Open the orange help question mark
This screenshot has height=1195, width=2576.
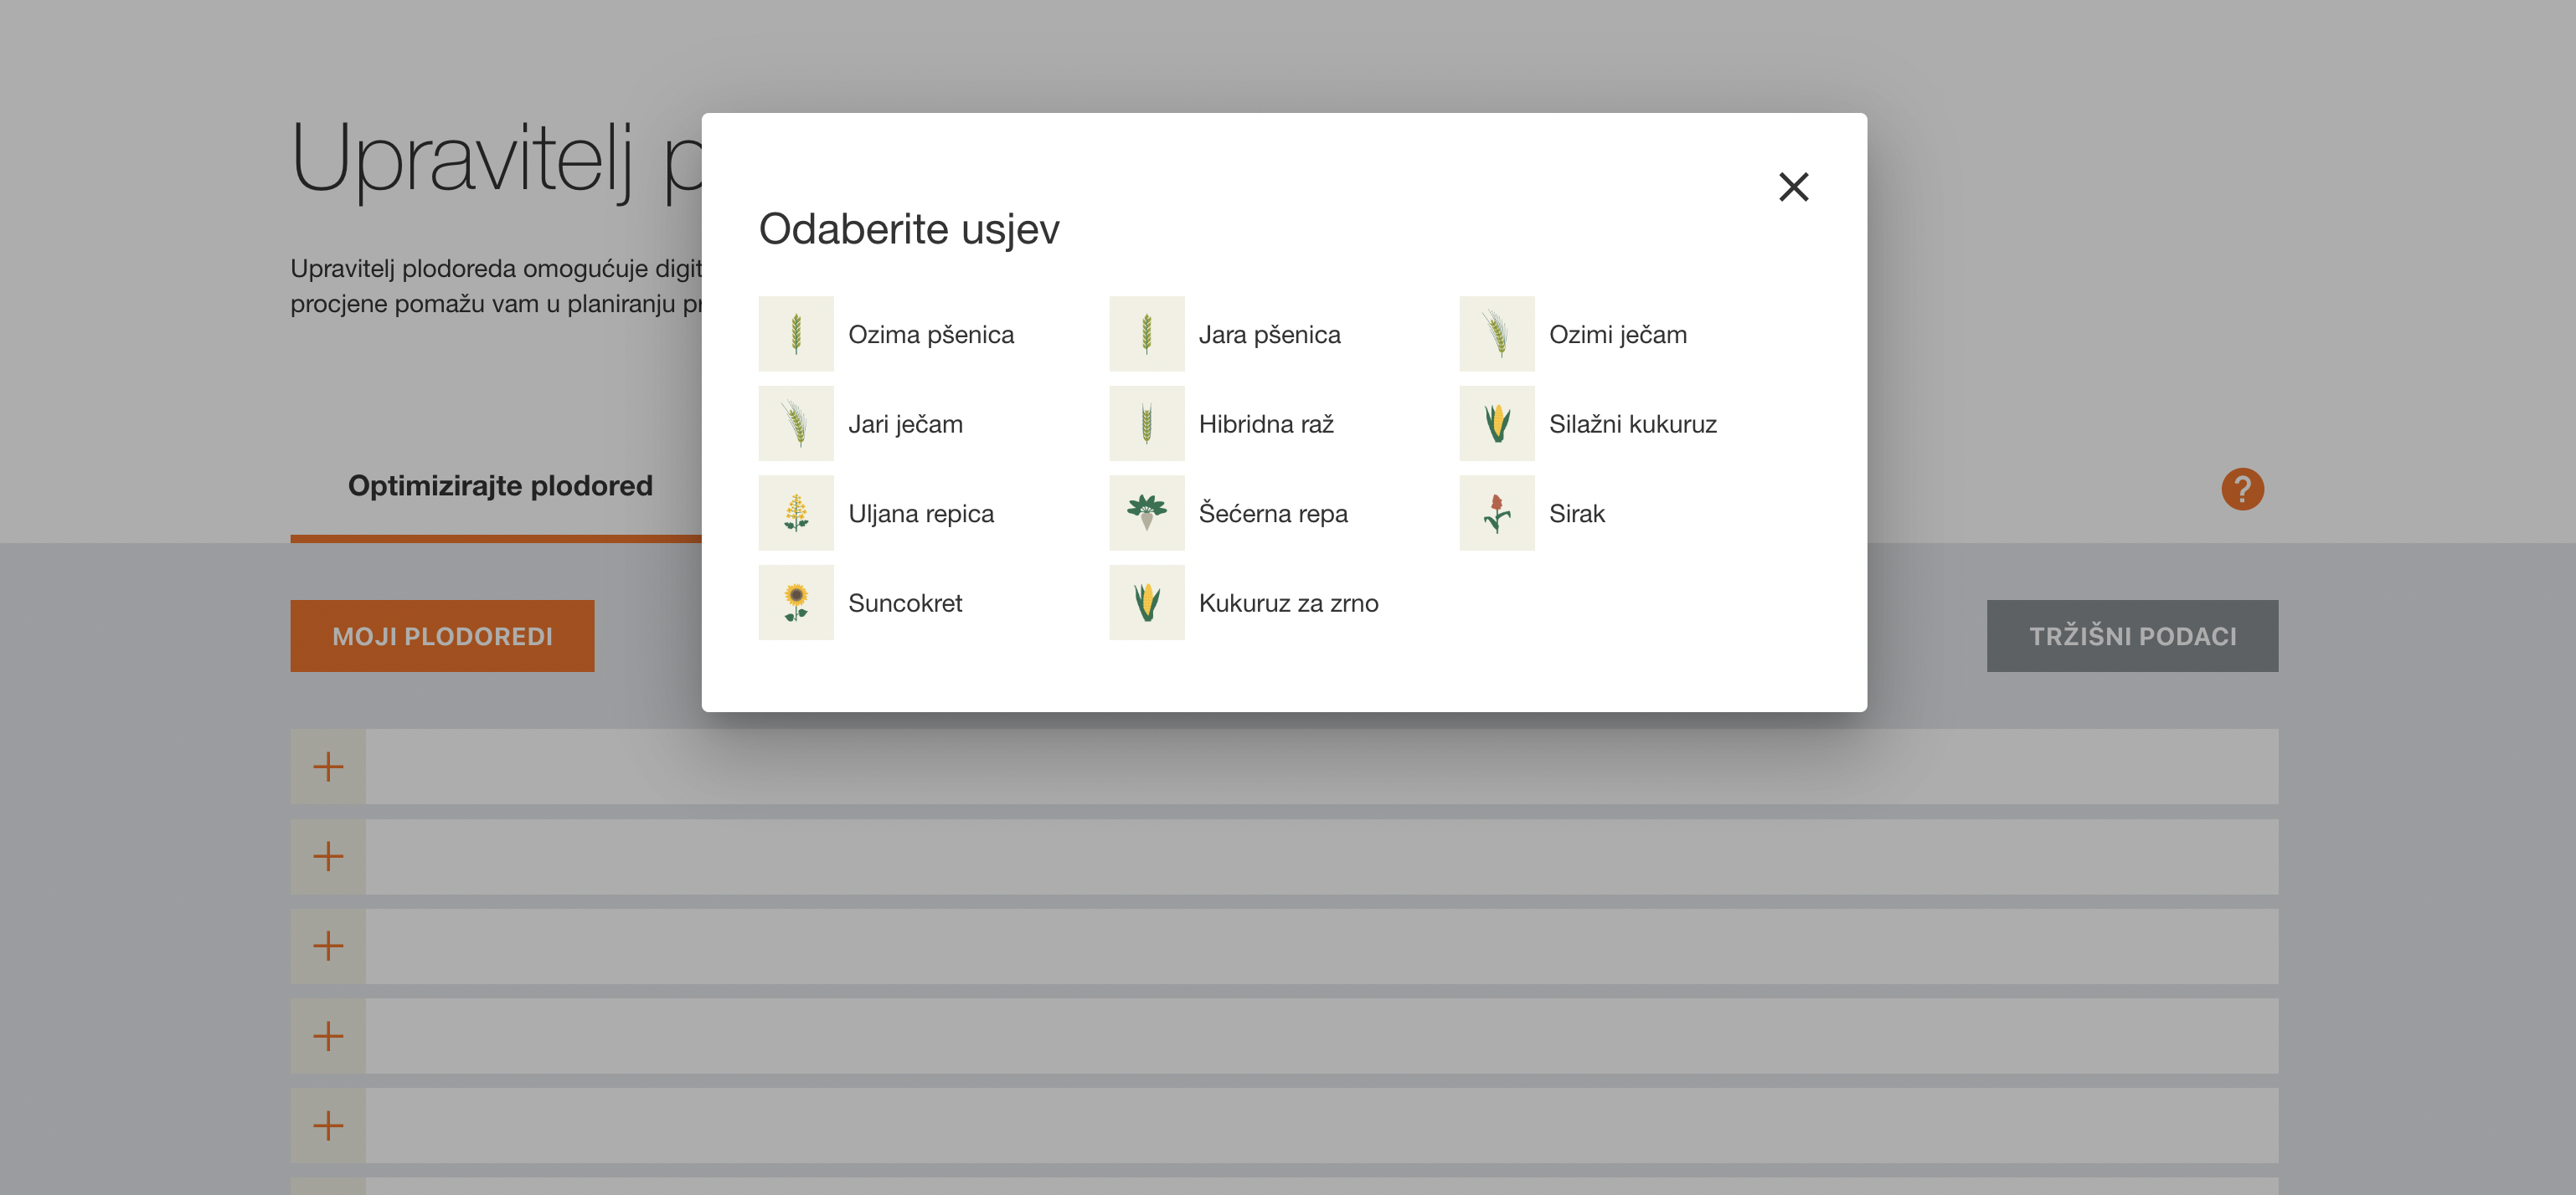tap(2243, 490)
